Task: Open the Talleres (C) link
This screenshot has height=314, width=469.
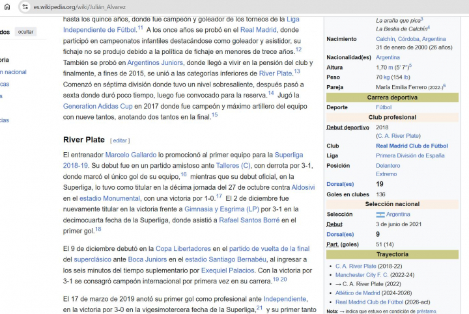Action: 233,166
